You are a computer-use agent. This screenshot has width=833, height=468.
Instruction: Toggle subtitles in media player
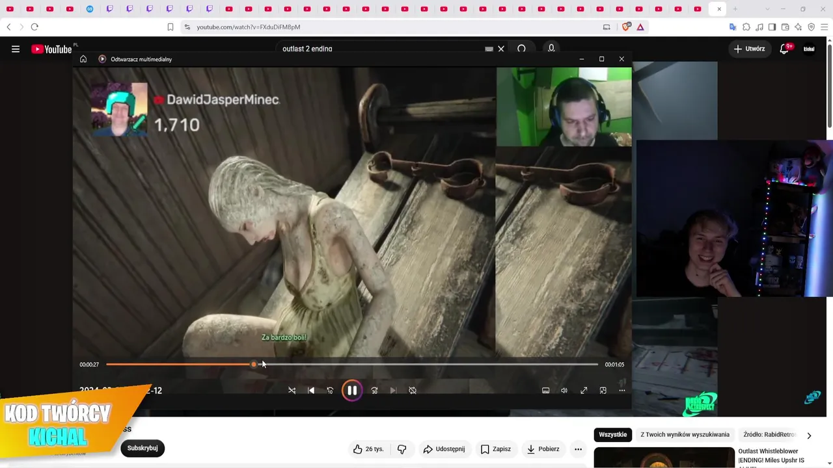(545, 391)
